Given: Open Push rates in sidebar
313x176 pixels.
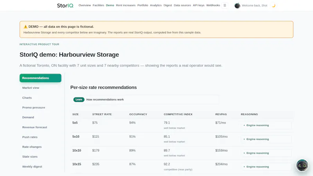Looking at the screenshot, I should (40, 137).
